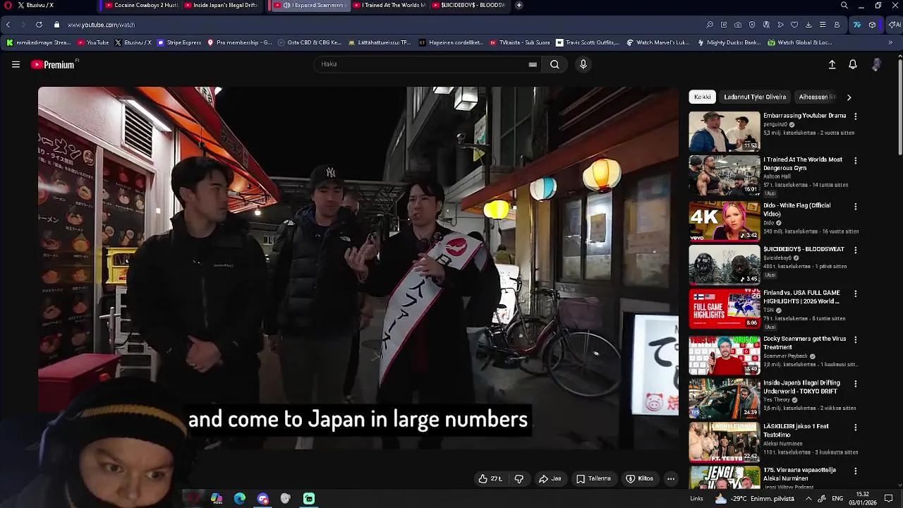Open the YouTube bookmark in bookmarks bar
Image resolution: width=903 pixels, height=508 pixels.
[93, 42]
